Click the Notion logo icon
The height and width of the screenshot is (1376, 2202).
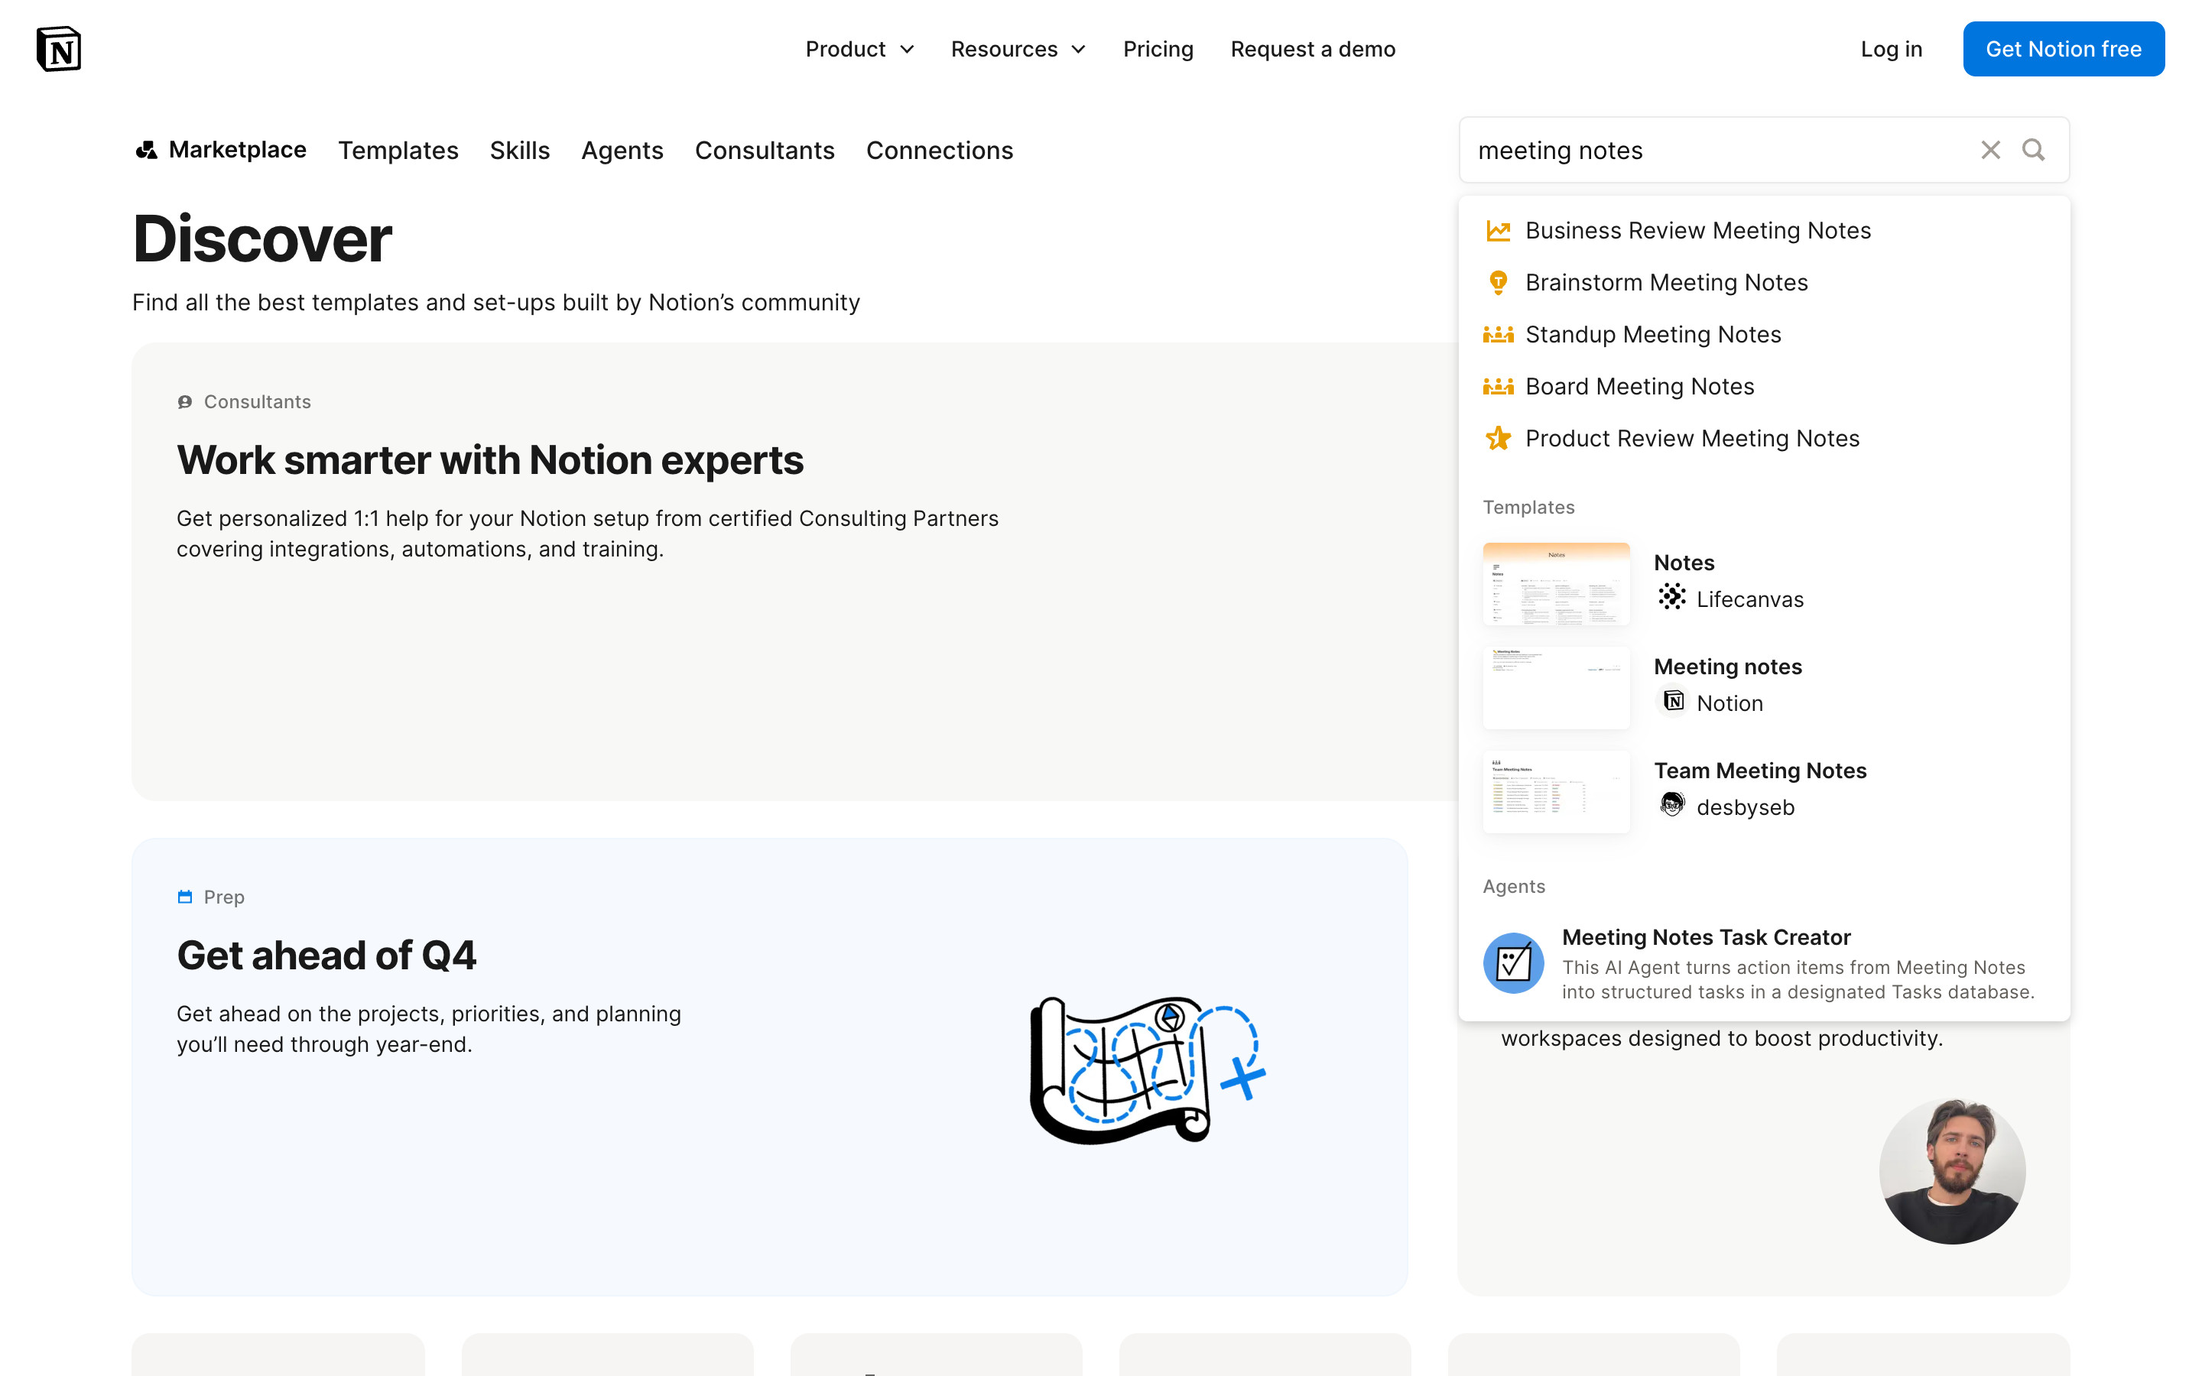[x=59, y=49]
